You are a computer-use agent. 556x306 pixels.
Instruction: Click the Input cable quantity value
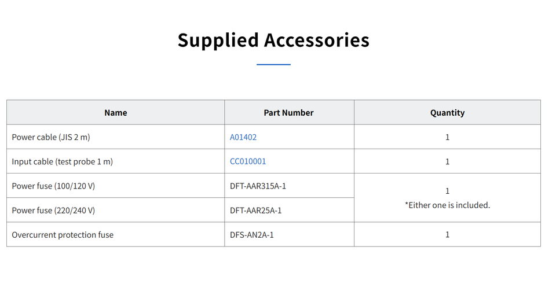point(447,161)
